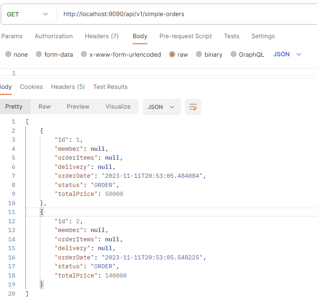The width and height of the screenshot is (317, 302).
Task: Open the request Settings tab
Action: (x=263, y=36)
